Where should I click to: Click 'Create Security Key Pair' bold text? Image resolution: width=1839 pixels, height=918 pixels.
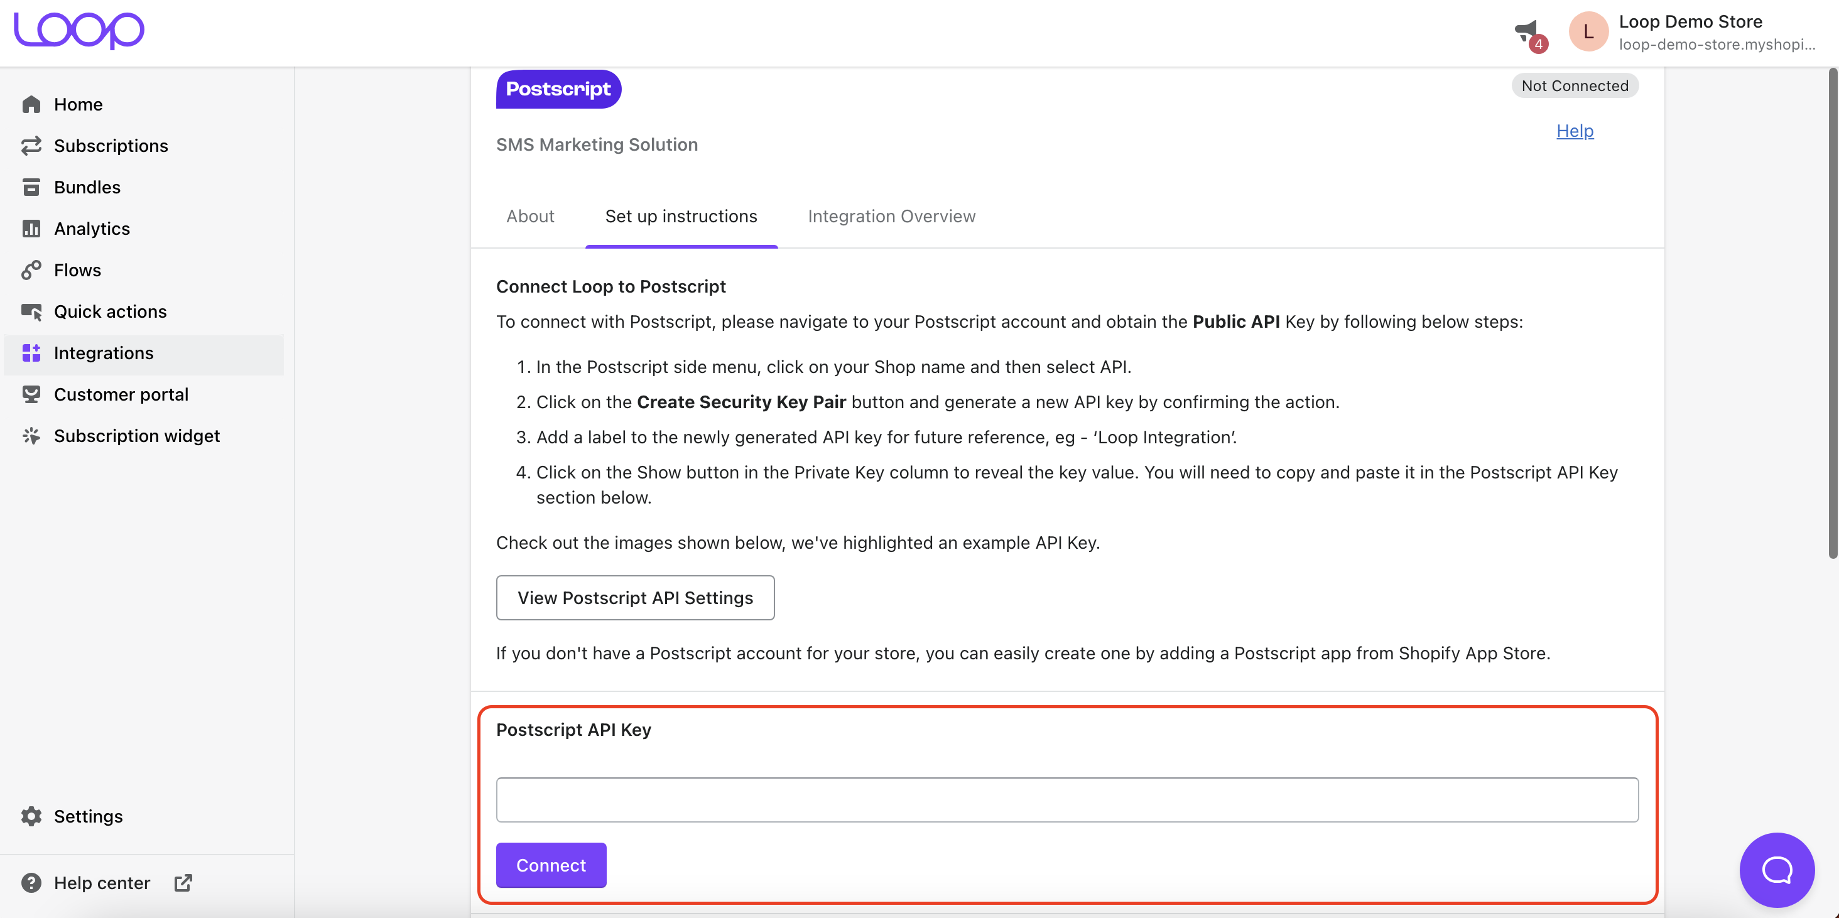tap(741, 402)
